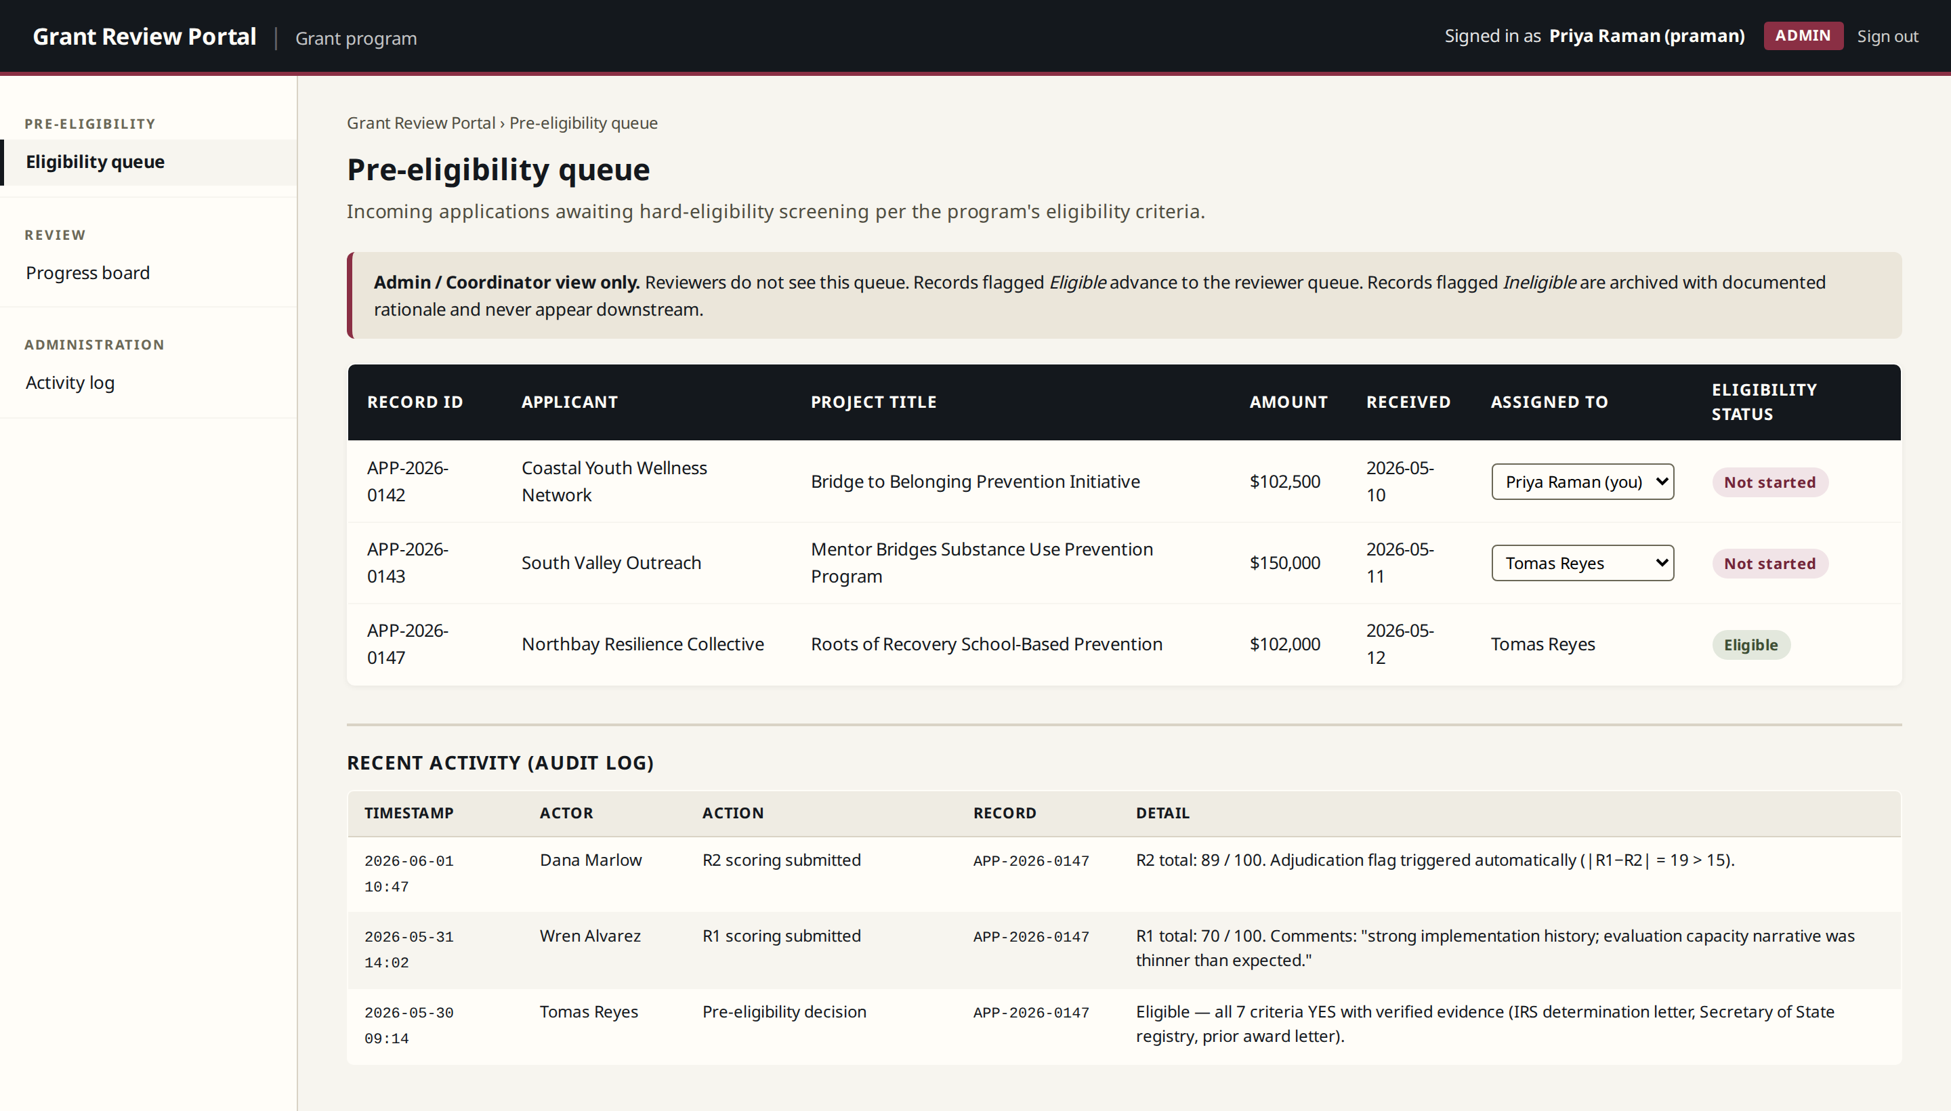Click the audit log Detail column header
Screen dimensions: 1951x1111
pos(1162,813)
